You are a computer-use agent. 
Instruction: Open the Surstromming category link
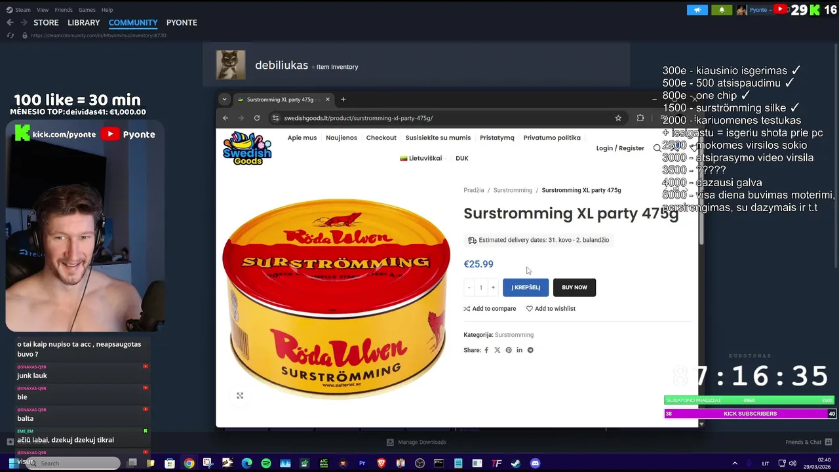pos(514,335)
